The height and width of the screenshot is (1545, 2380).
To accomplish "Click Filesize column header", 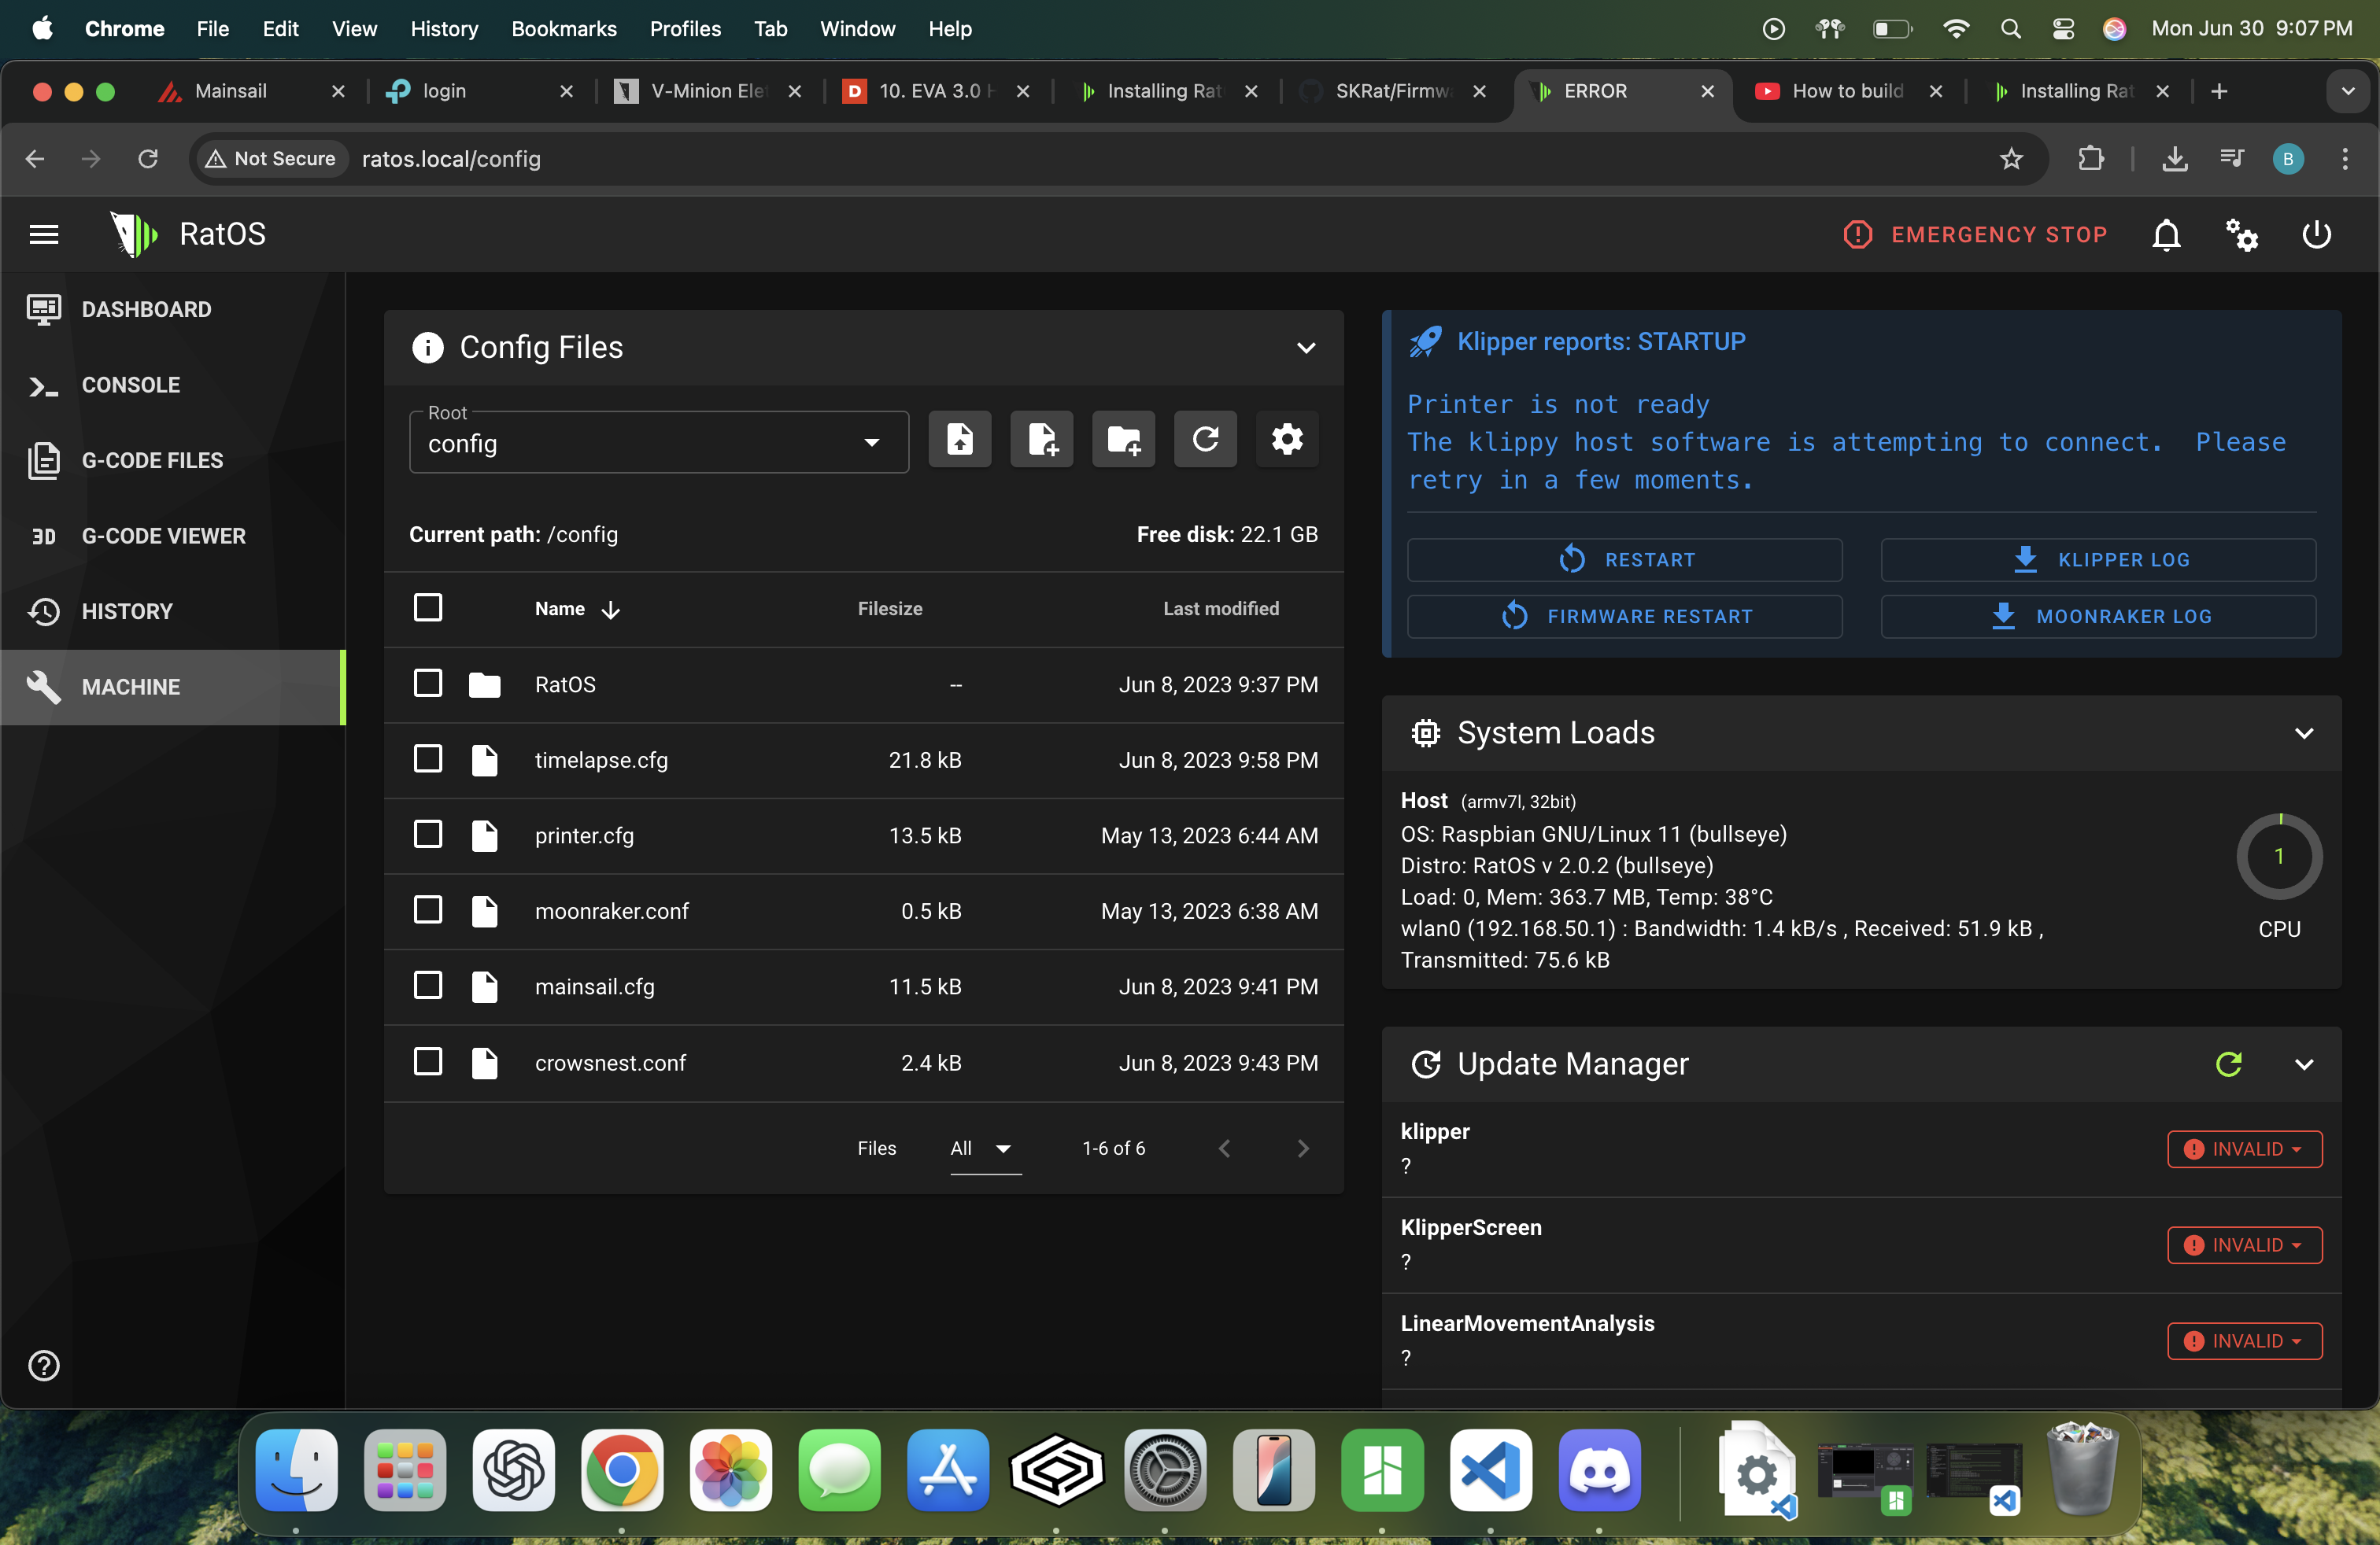I will [890, 609].
